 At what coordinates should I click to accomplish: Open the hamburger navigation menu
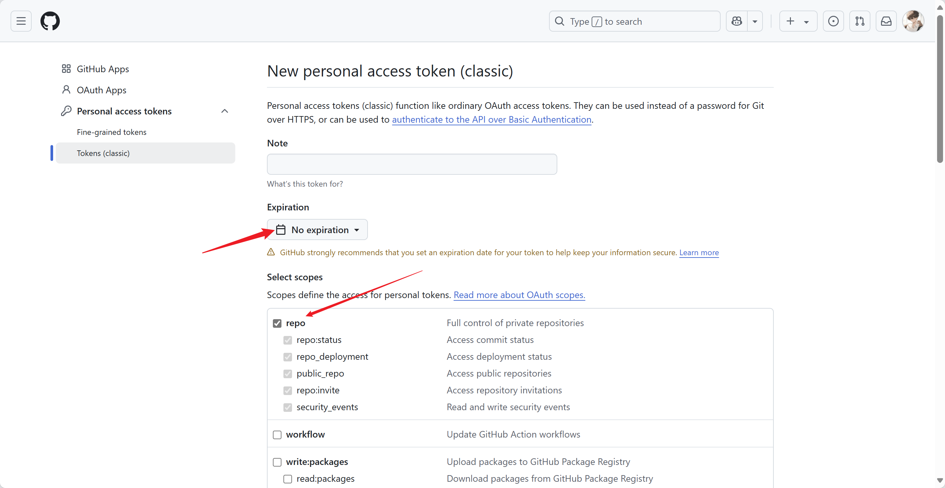(x=21, y=21)
